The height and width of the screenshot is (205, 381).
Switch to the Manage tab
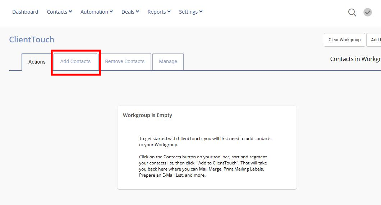(168, 62)
